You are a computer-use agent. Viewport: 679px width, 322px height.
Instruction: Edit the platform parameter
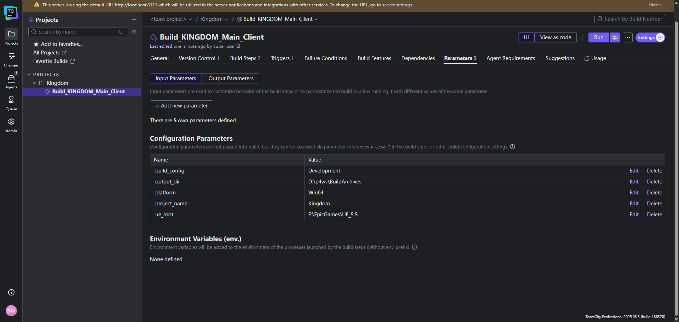pyautogui.click(x=634, y=193)
